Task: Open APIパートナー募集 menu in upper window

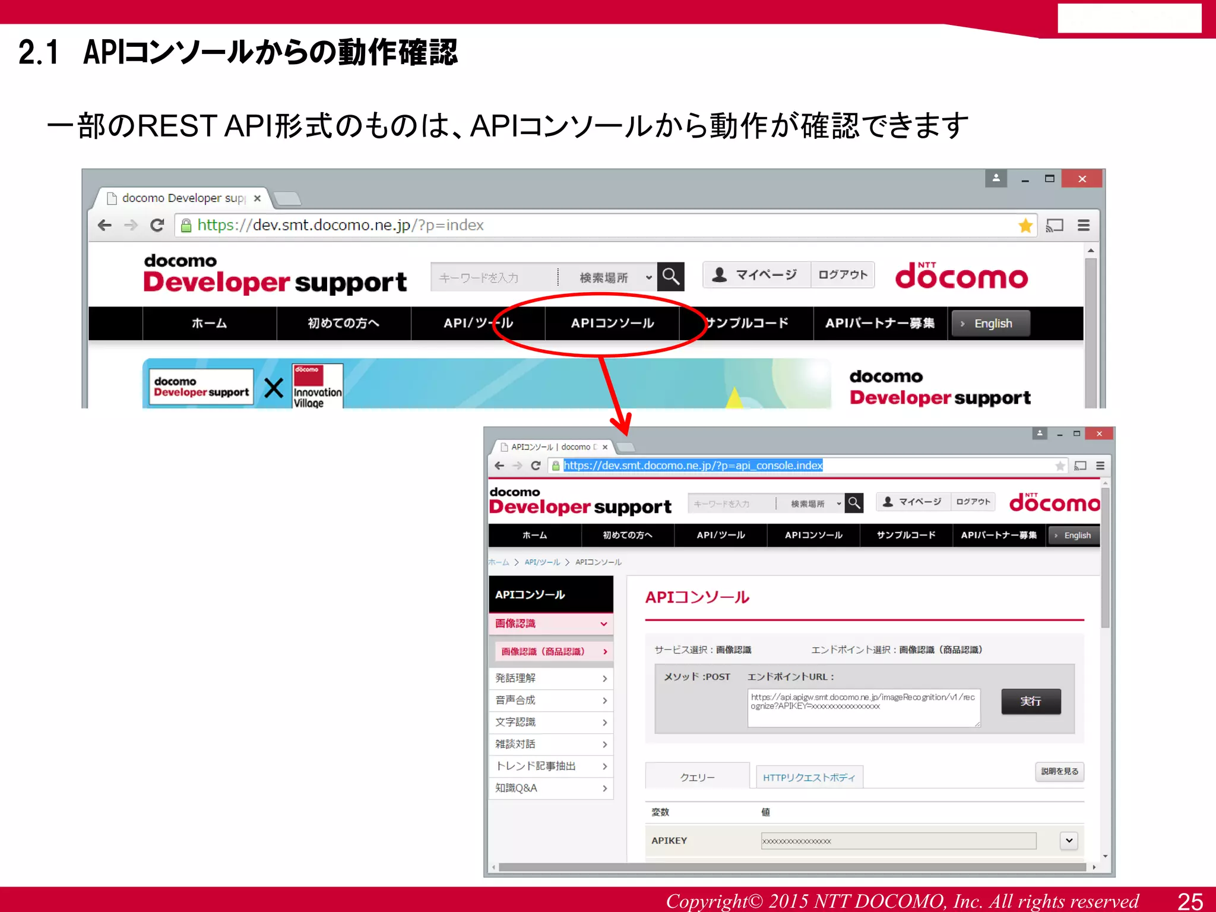Action: point(880,324)
